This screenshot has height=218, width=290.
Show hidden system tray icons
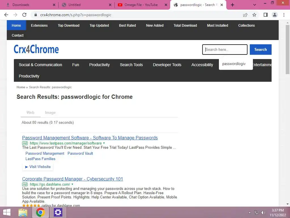(250, 213)
